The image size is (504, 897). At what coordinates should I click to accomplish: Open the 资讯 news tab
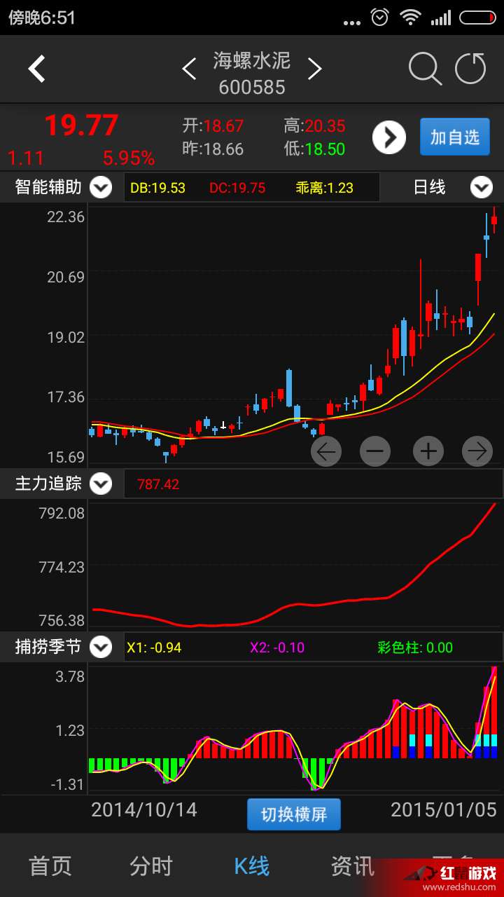click(353, 866)
